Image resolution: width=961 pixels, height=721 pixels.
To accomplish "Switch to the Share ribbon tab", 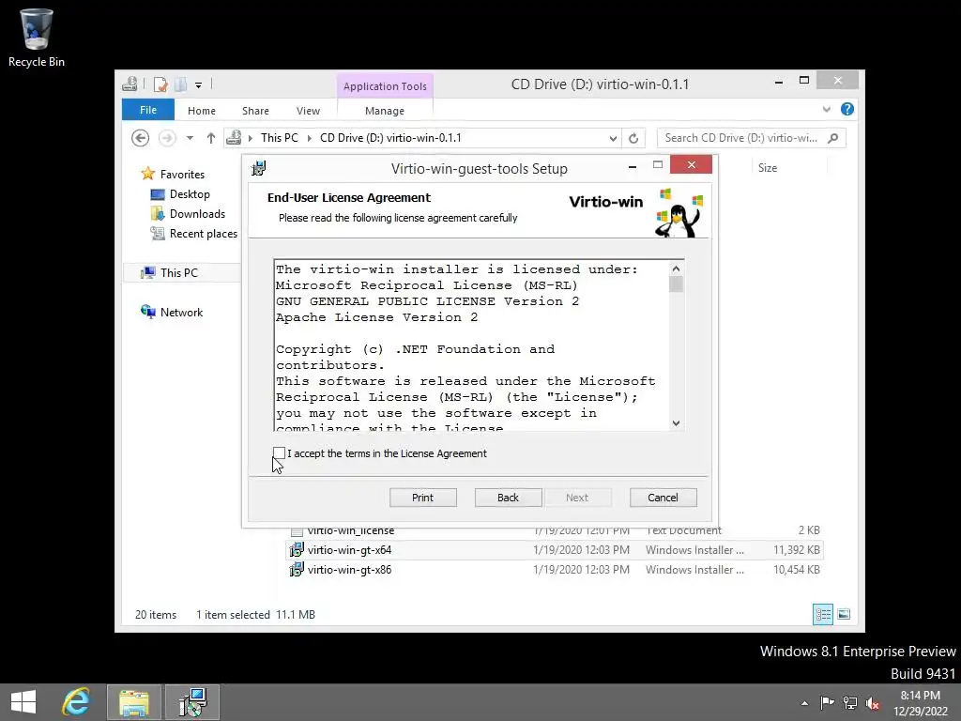I will click(x=255, y=111).
